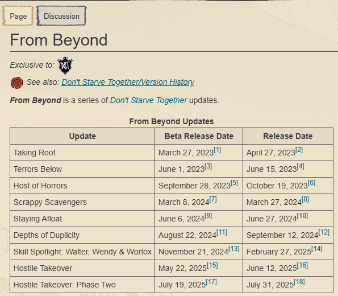Open reference [6] beside October 19, 2023
The width and height of the screenshot is (338, 296).
311,183
